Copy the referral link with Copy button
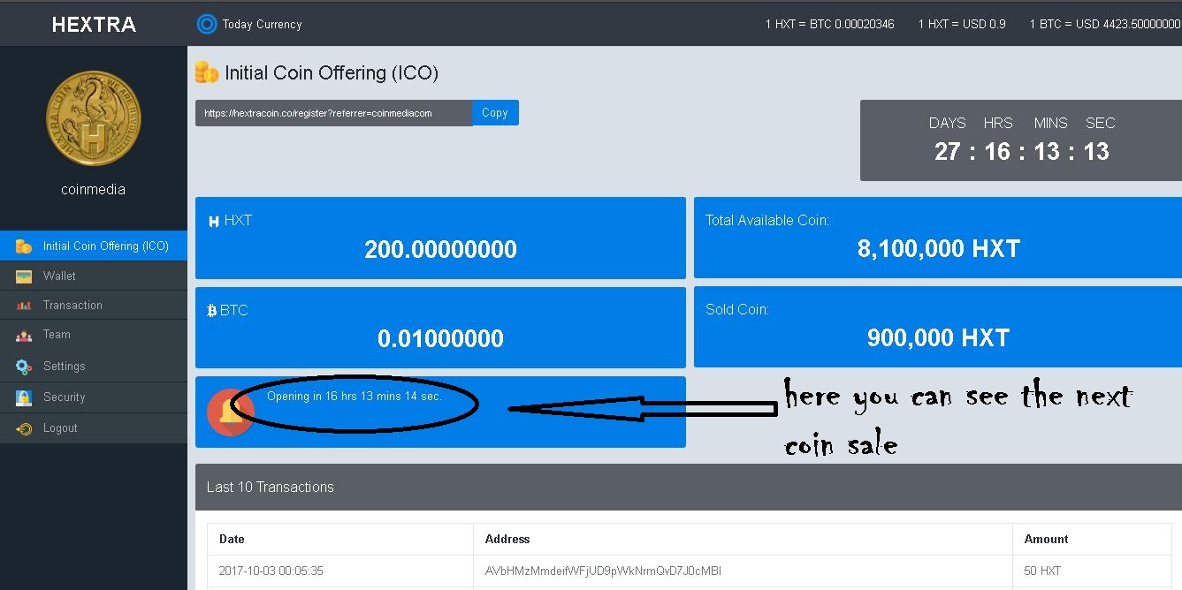Viewport: 1182px width, 590px height. pos(495,113)
